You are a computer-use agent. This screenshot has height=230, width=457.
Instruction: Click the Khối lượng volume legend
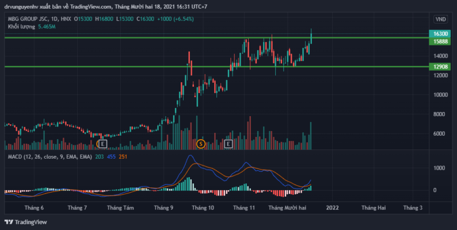pos(21,26)
